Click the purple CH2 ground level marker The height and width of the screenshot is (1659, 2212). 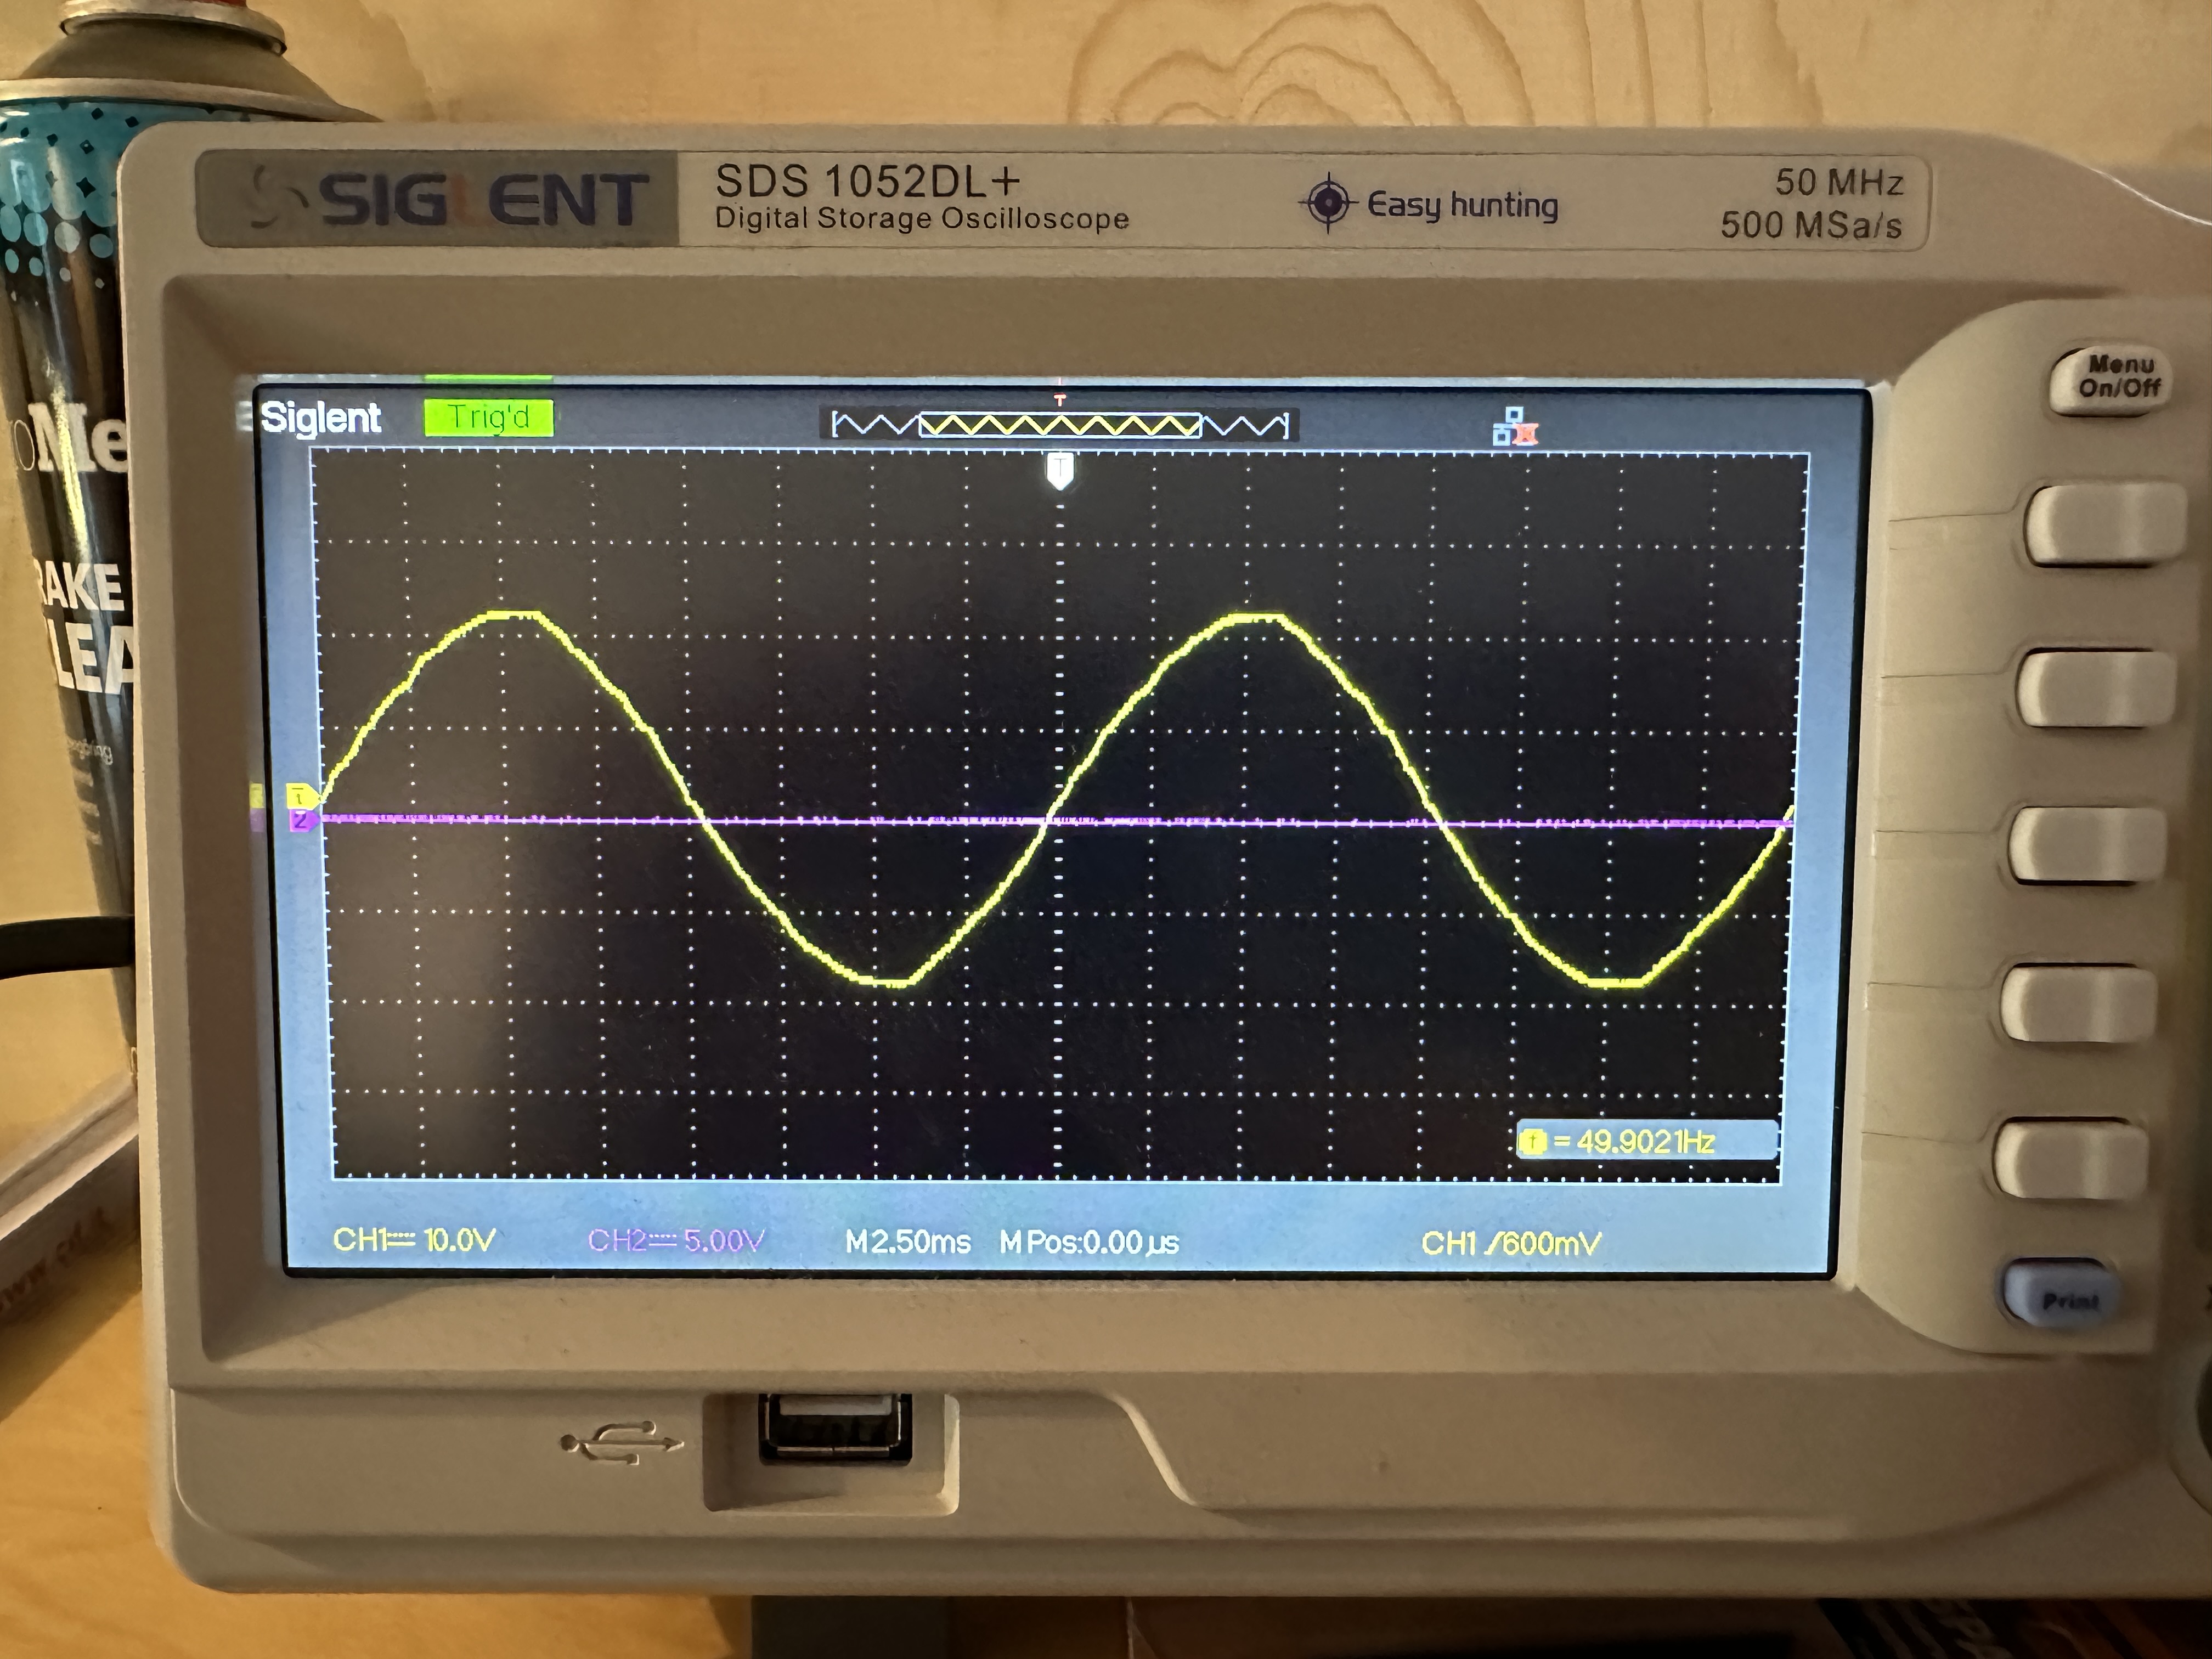303,821
